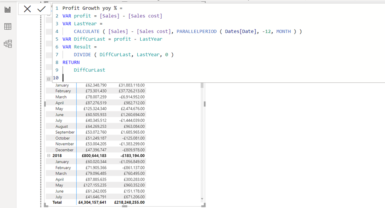
Task: Click the grand total £218,248,255.00
Action: [129, 202]
